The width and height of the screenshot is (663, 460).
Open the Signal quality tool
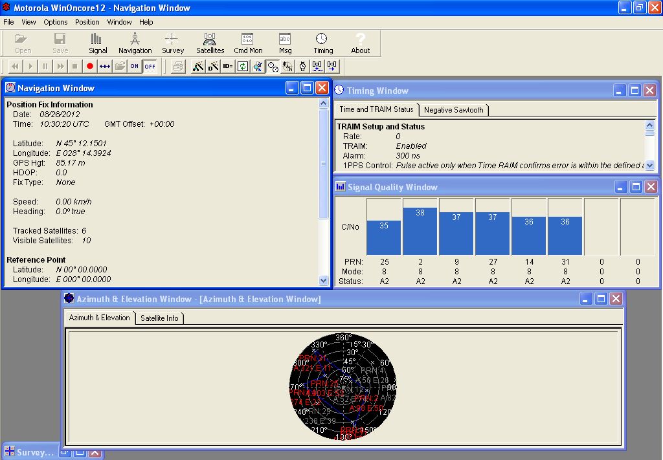(x=98, y=43)
